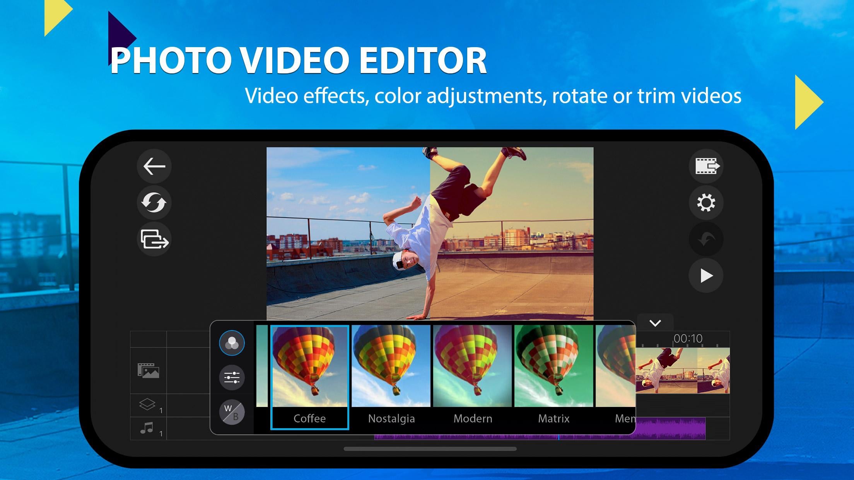Select the overlay layers track icon

[x=148, y=405]
